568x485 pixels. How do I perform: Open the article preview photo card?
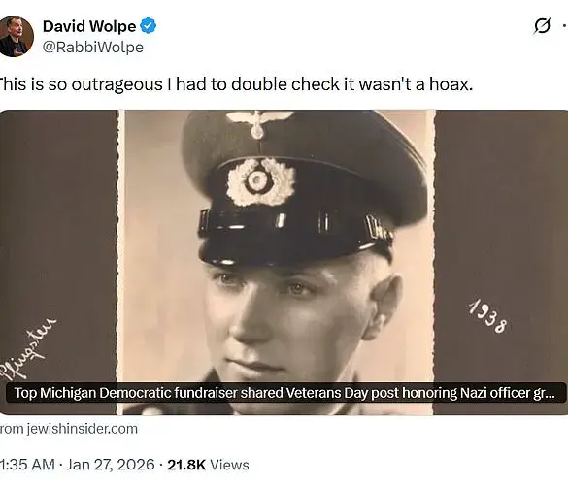pyautogui.click(x=284, y=263)
